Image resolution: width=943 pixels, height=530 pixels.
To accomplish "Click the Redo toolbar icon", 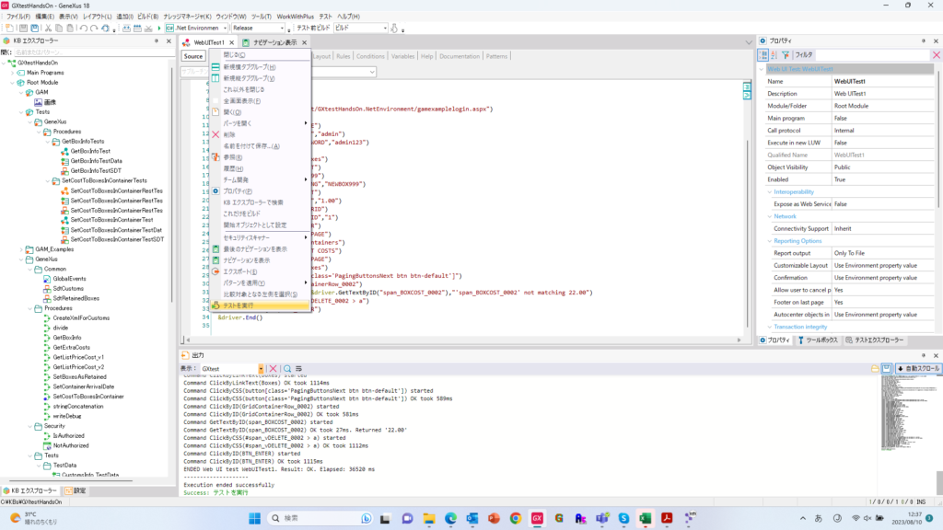I will [x=94, y=29].
